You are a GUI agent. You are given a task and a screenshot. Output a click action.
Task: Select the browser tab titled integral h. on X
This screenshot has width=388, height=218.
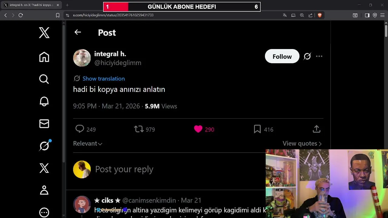pyautogui.click(x=31, y=5)
